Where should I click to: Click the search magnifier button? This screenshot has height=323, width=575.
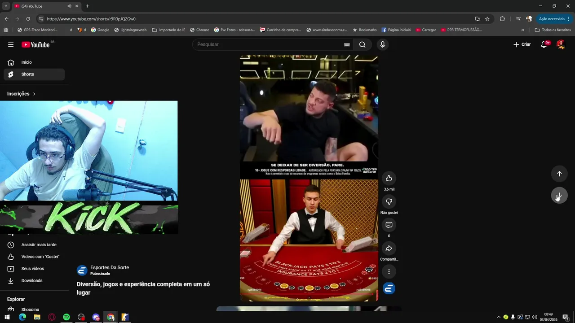point(362,44)
